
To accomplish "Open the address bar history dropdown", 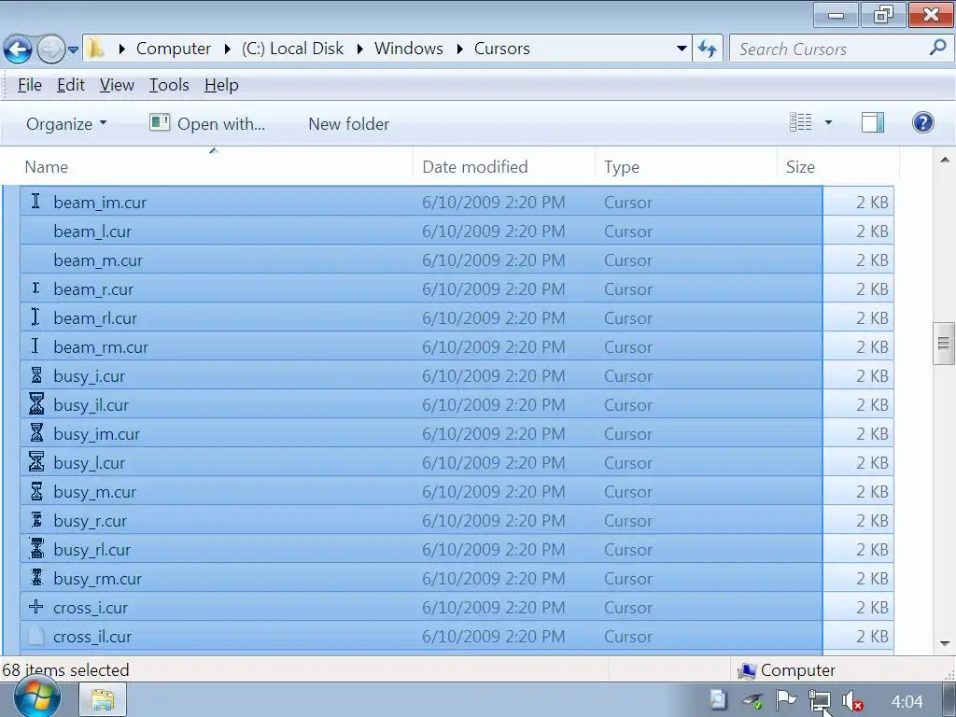I will tap(682, 49).
